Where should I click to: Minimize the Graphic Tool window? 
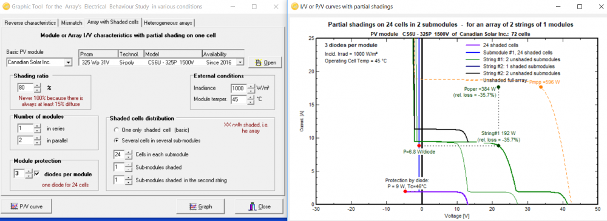pyautogui.click(x=232, y=7)
